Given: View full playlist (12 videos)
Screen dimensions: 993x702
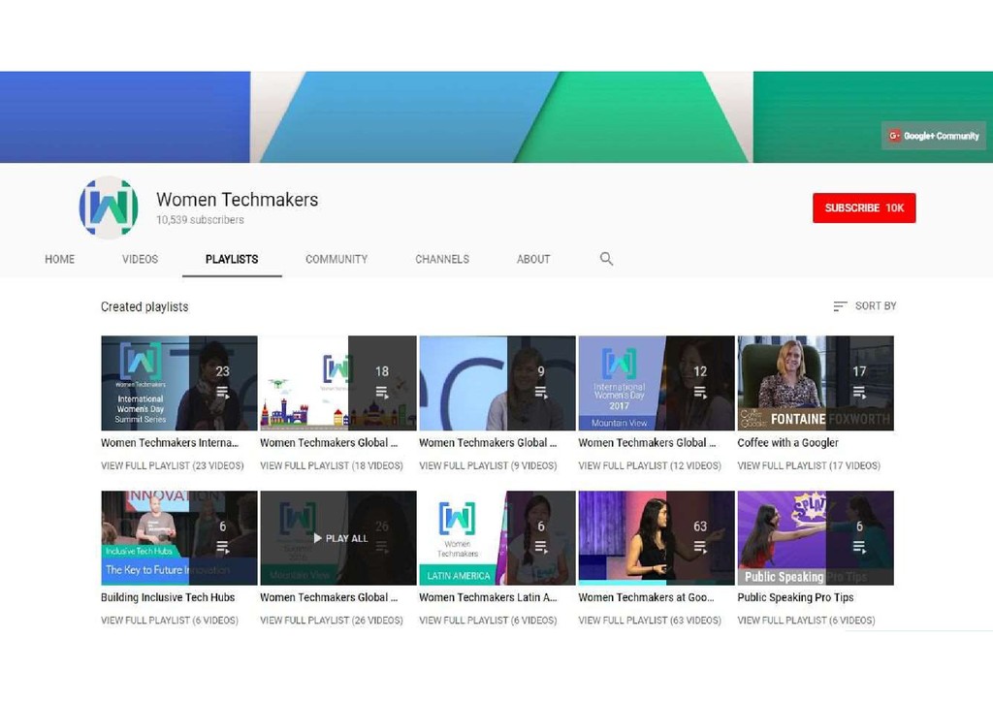Looking at the screenshot, I should tap(650, 465).
